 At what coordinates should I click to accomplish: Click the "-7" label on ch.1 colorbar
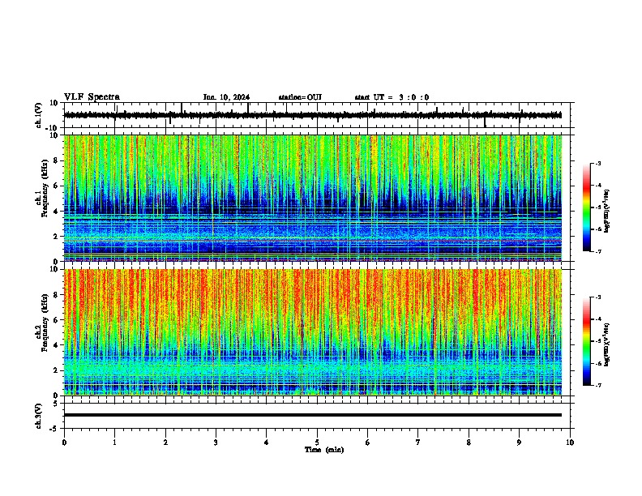coord(597,251)
